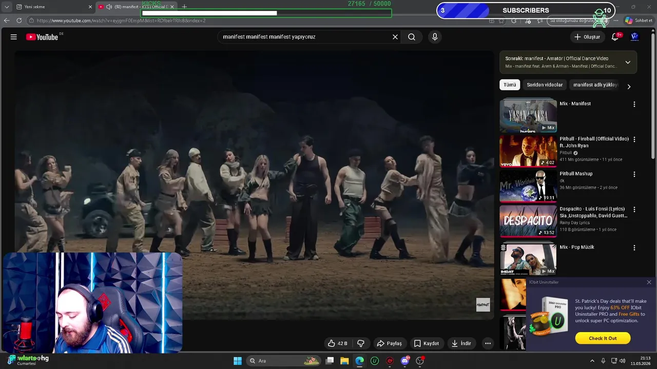Reload the page
Screen dimensions: 657x369
click(x=19, y=20)
